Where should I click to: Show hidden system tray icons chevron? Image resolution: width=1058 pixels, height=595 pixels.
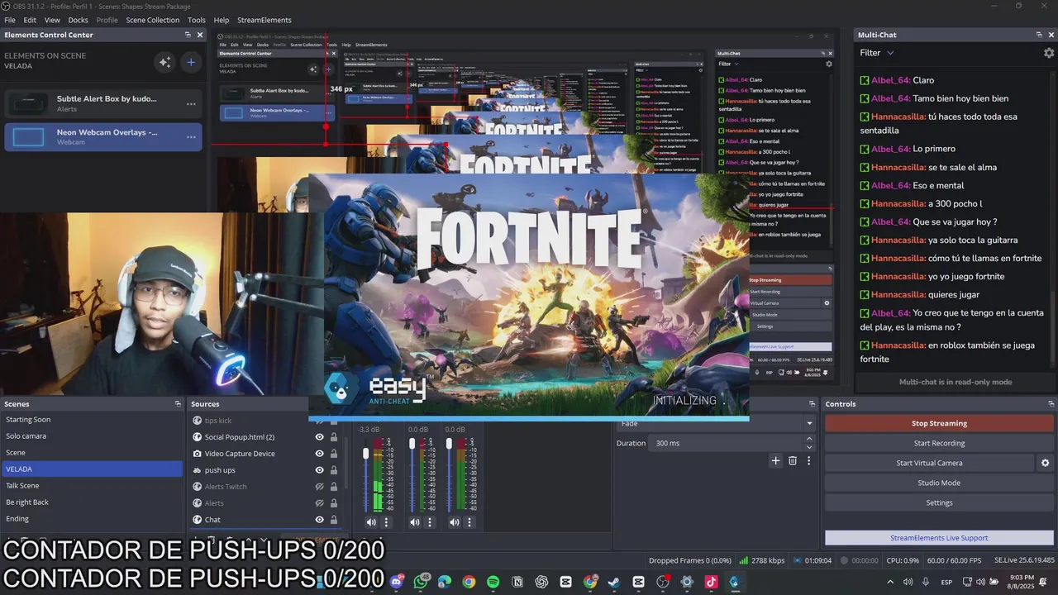[x=890, y=582]
